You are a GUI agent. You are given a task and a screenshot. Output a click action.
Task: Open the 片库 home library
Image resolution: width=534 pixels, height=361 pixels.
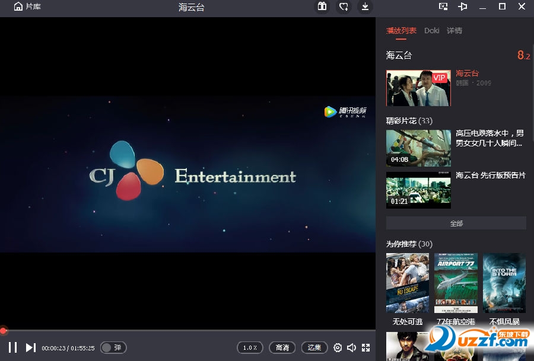pos(27,7)
